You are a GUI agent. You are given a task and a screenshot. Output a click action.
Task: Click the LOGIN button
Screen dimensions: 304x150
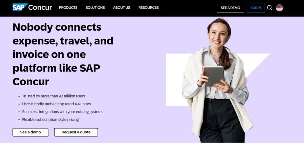(x=256, y=8)
